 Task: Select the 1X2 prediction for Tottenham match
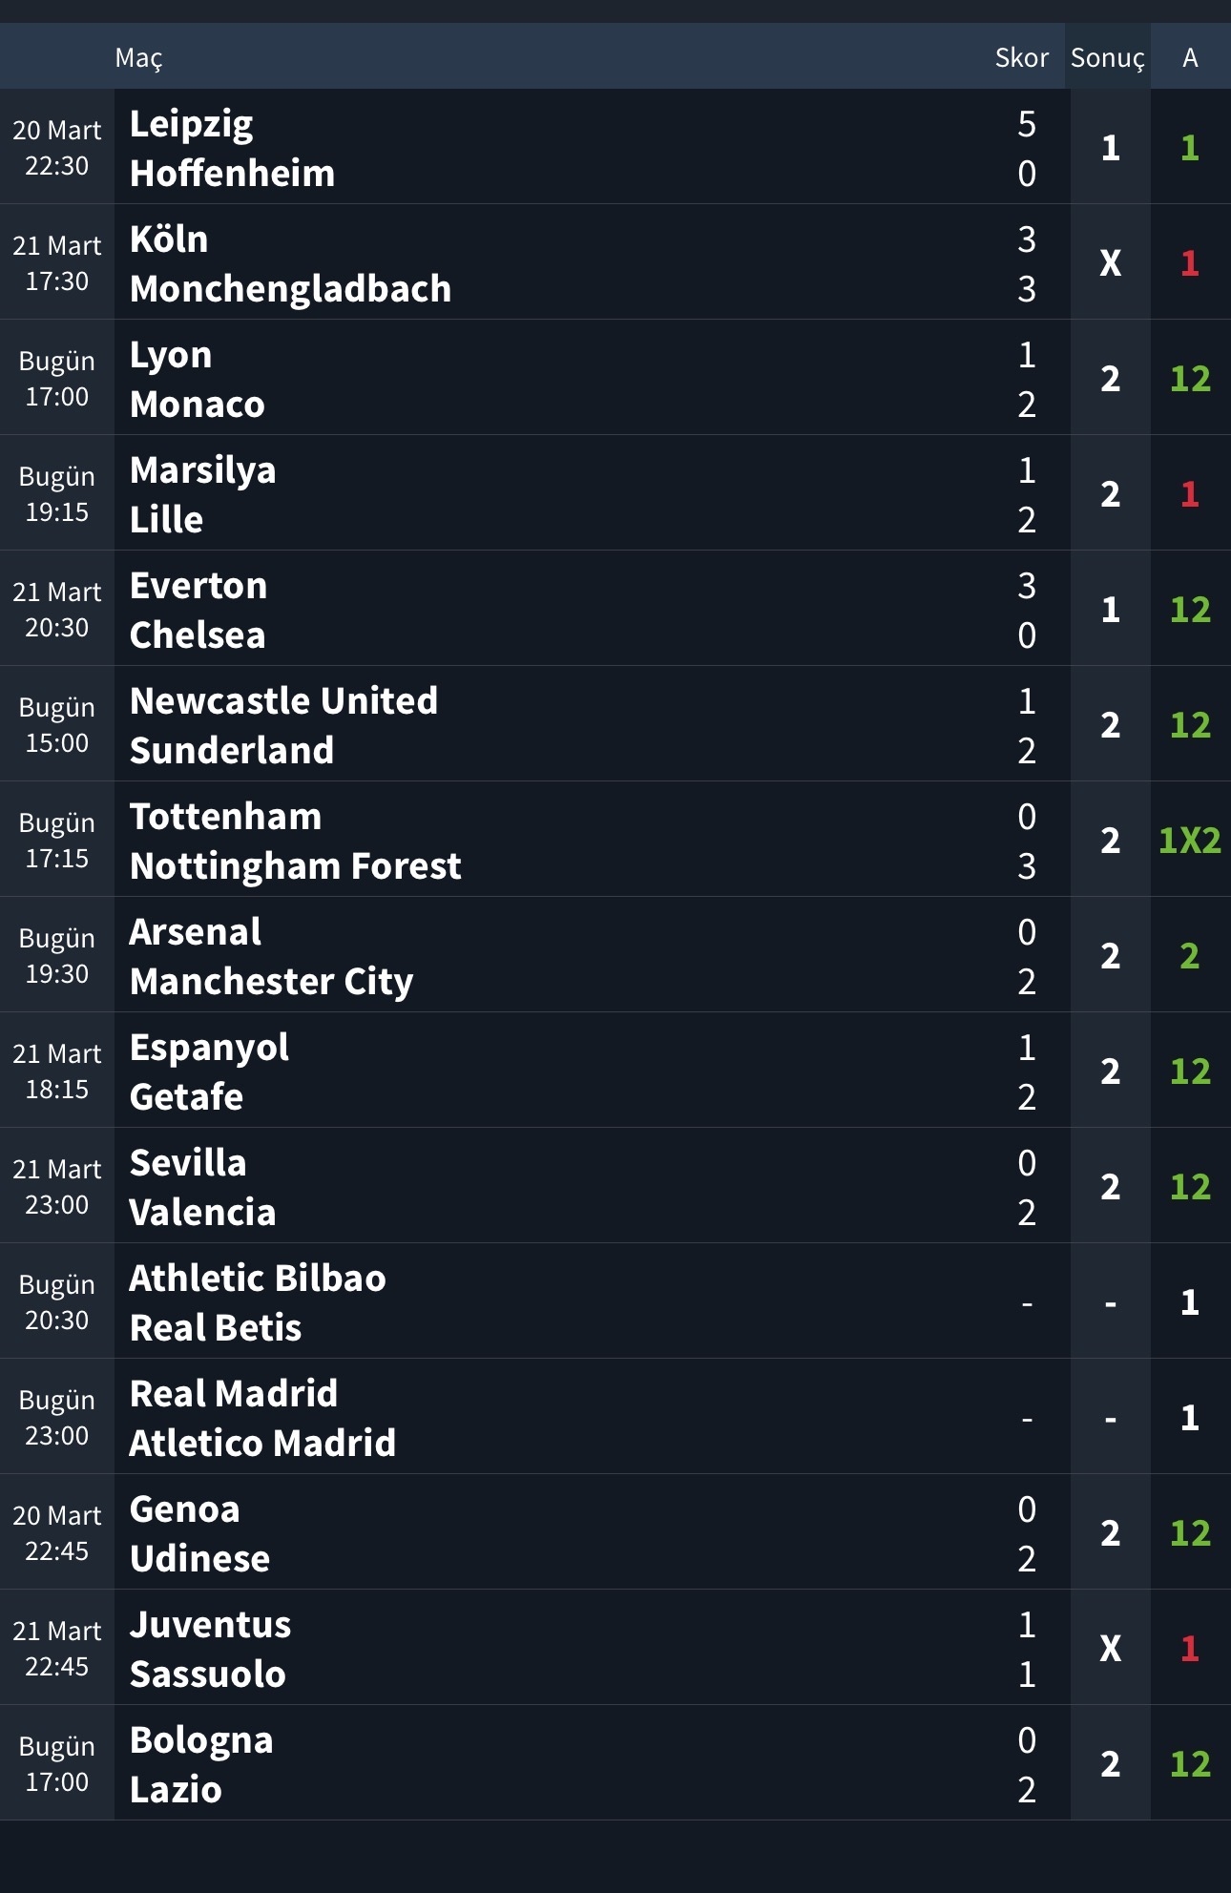(1190, 841)
